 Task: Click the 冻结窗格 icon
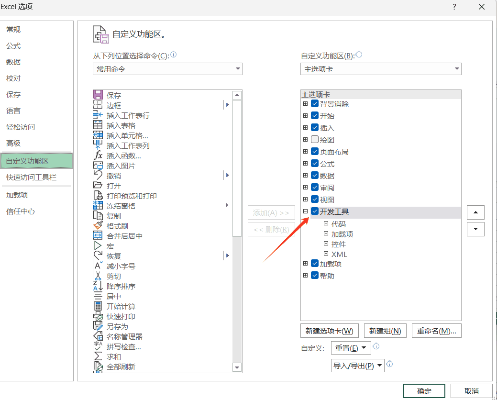pos(98,205)
